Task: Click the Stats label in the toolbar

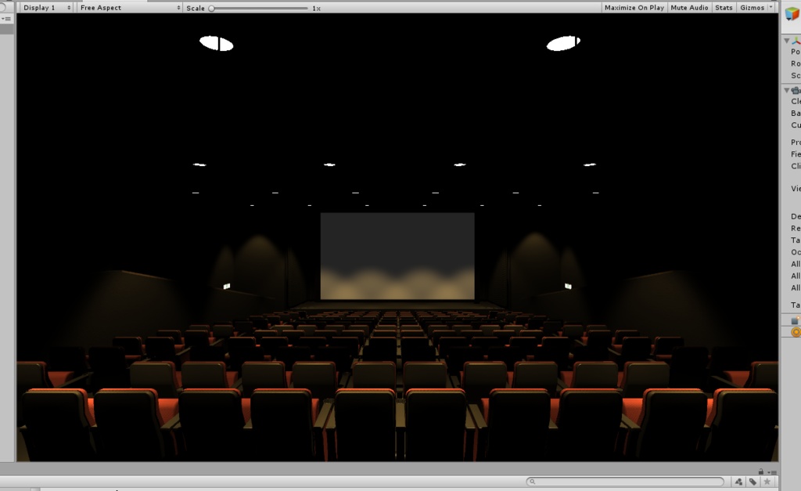Action: pyautogui.click(x=724, y=7)
